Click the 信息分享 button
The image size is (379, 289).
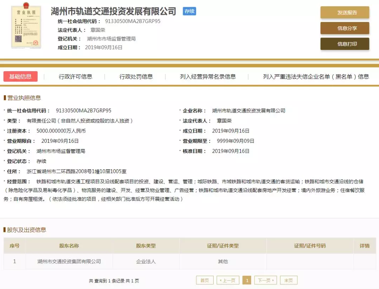[x=345, y=28]
